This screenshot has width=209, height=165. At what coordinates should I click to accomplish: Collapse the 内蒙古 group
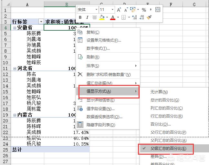point(15,115)
